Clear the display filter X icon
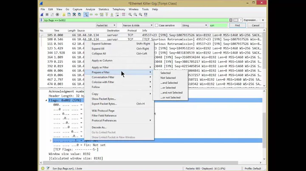 coord(231,20)
